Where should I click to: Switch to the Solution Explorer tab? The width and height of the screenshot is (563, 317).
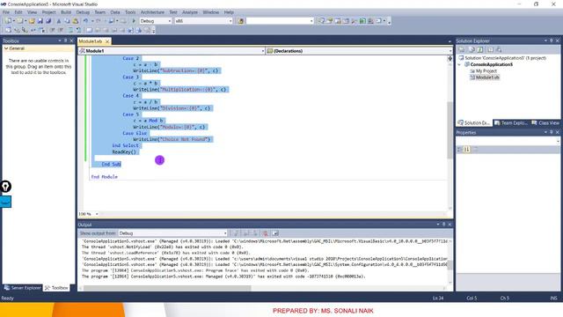[x=473, y=123]
